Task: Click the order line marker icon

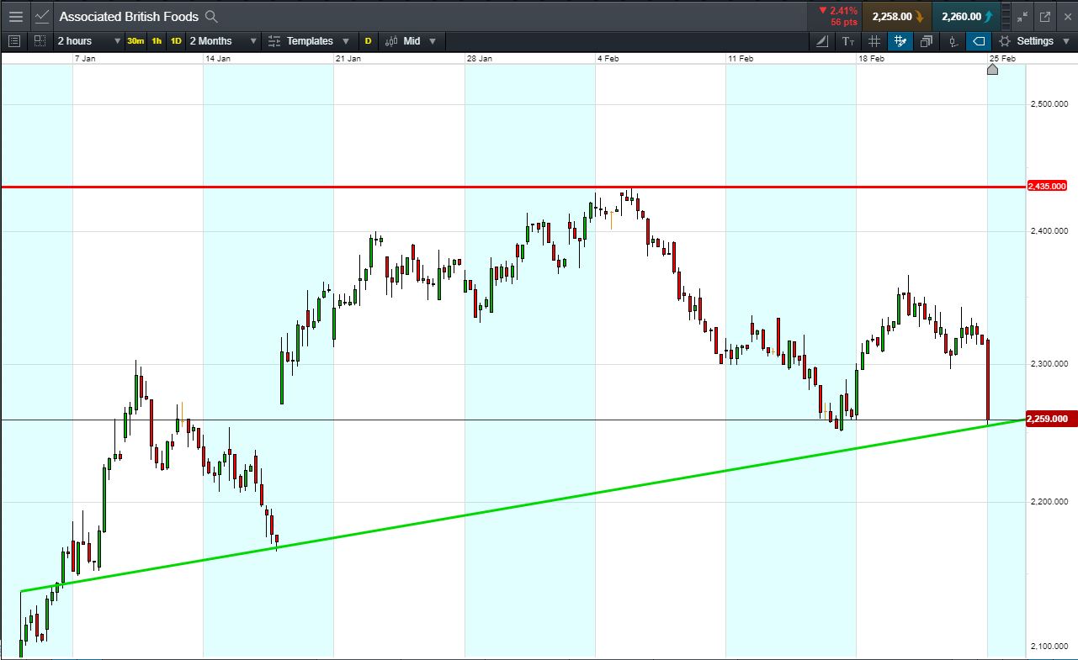Action: click(x=953, y=40)
